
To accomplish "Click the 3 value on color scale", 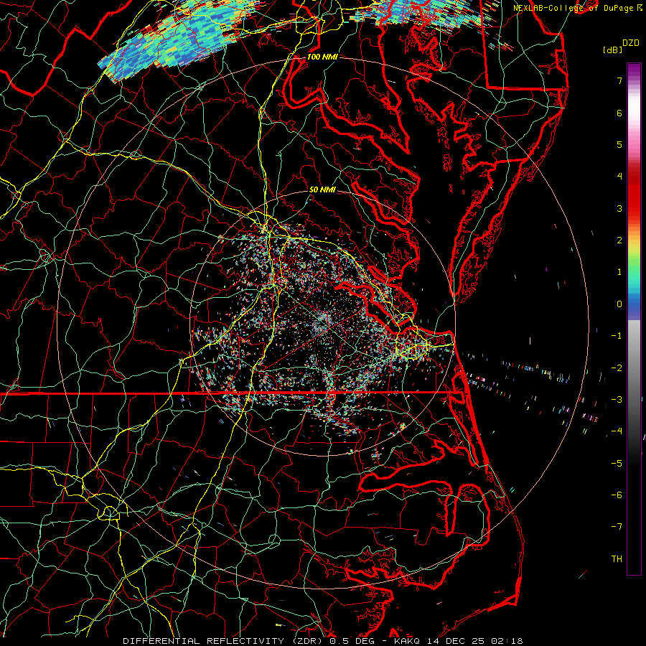I will [619, 208].
